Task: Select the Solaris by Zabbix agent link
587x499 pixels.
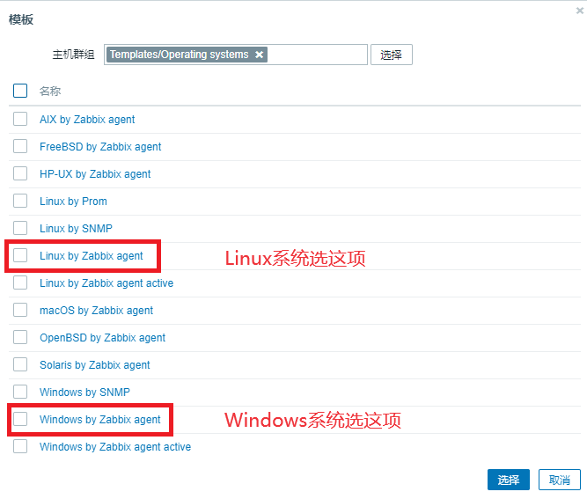Action: pyautogui.click(x=95, y=365)
